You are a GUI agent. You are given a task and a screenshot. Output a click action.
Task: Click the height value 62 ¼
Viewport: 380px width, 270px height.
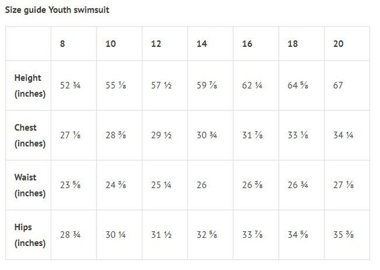click(x=252, y=86)
